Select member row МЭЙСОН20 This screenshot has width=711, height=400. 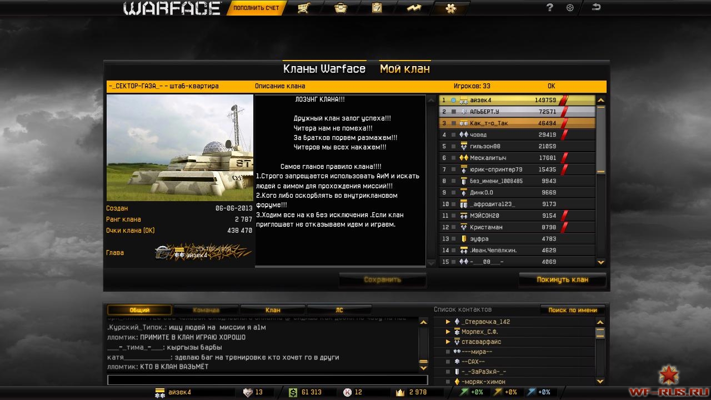pyautogui.click(x=517, y=216)
